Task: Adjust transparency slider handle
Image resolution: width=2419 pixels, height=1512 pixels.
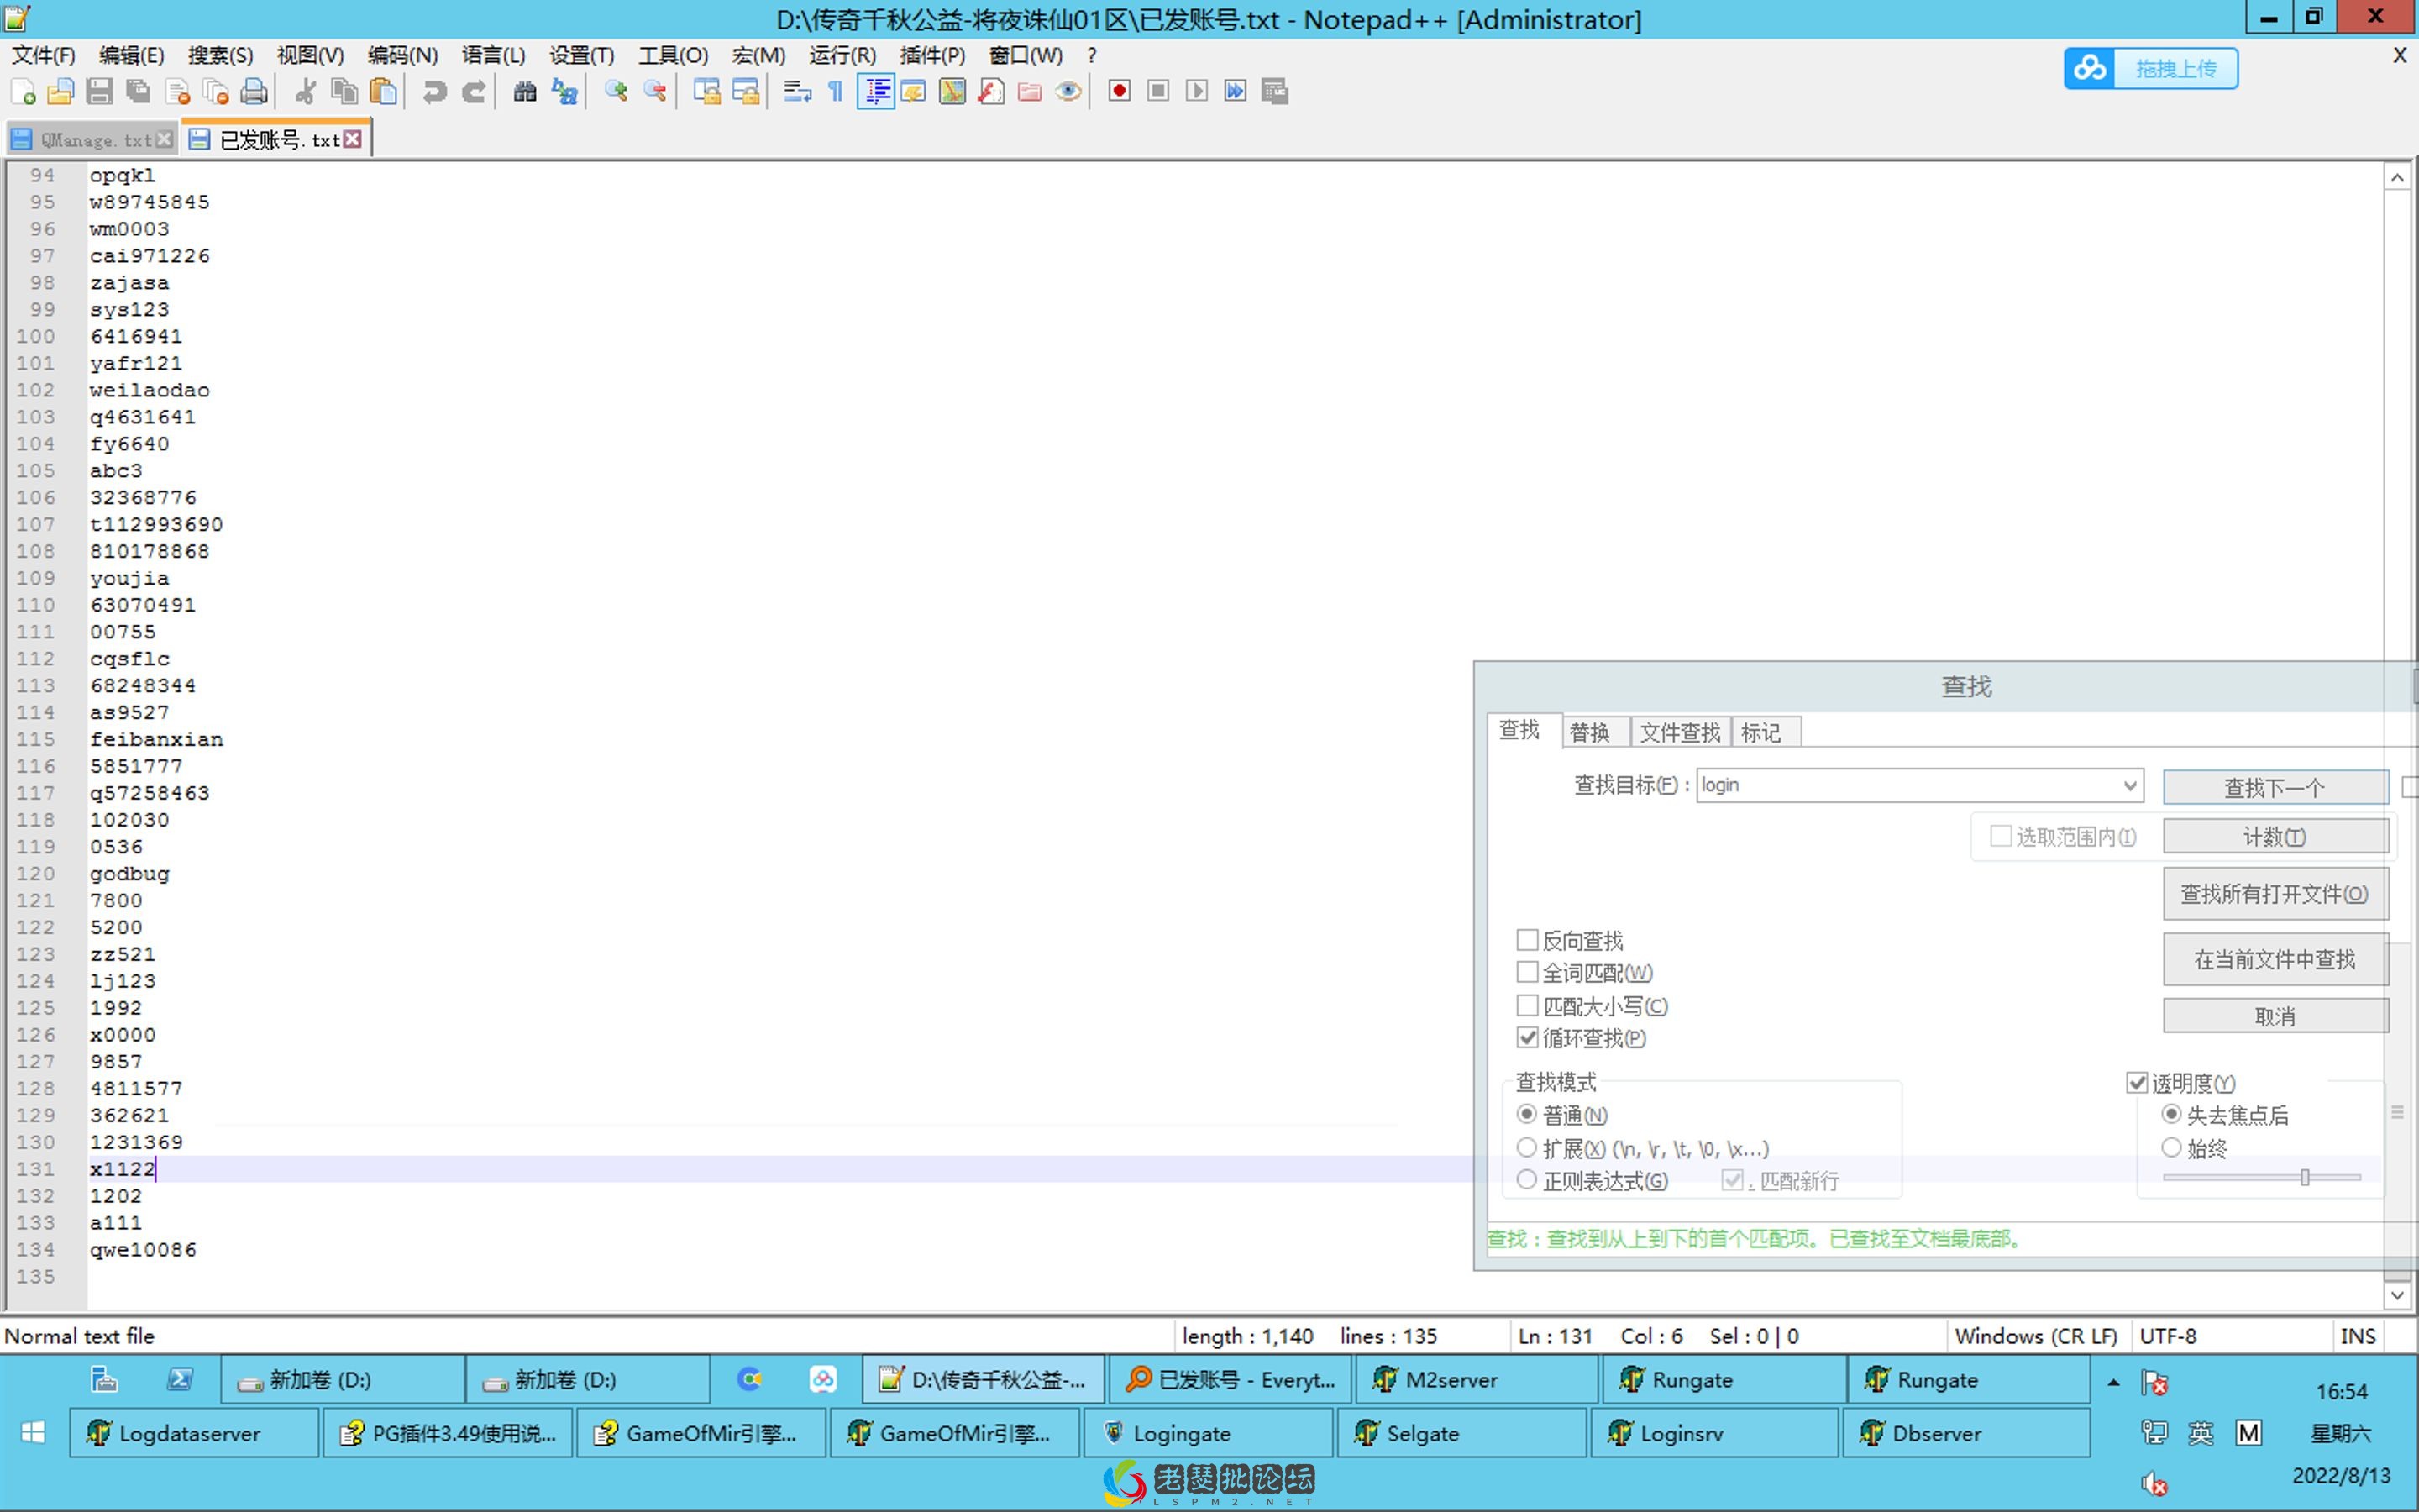Action: pos(2305,1178)
